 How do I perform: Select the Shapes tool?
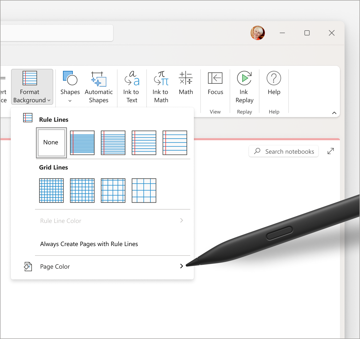point(70,85)
